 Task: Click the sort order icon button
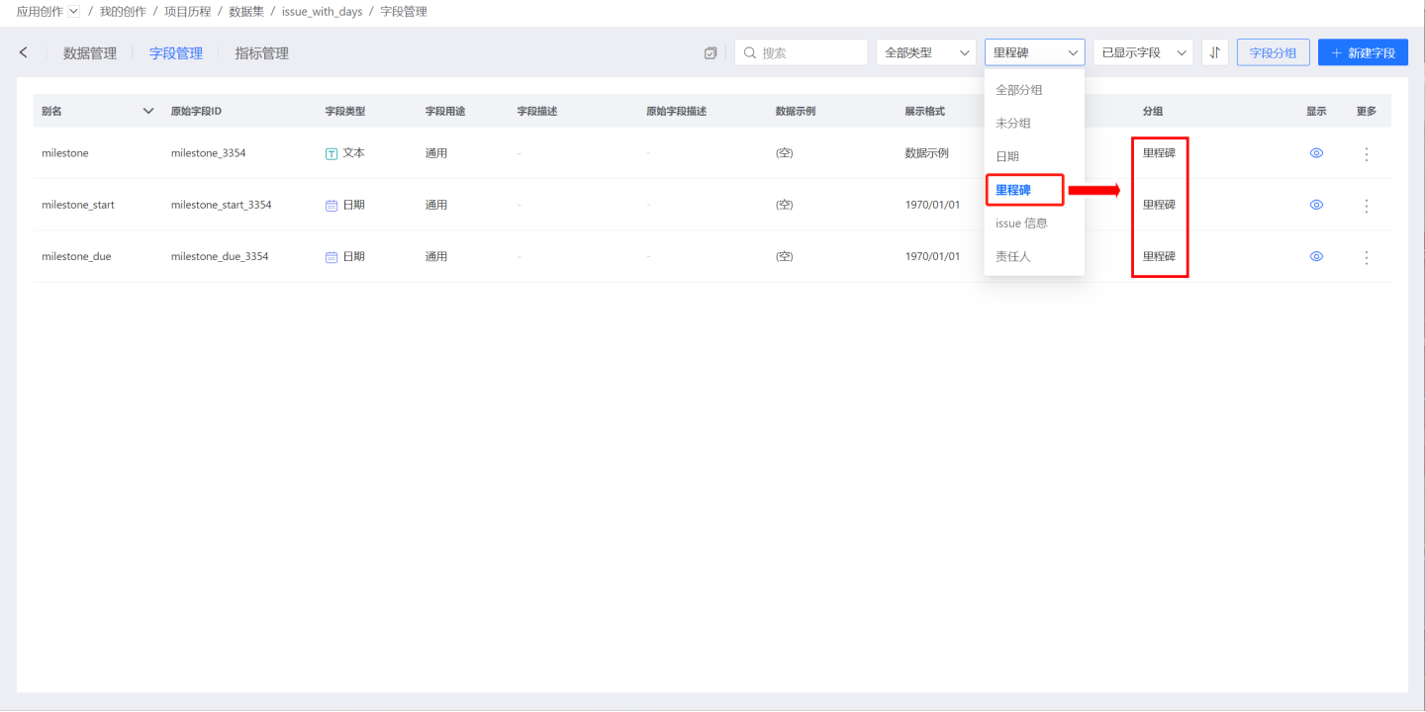[x=1214, y=52]
